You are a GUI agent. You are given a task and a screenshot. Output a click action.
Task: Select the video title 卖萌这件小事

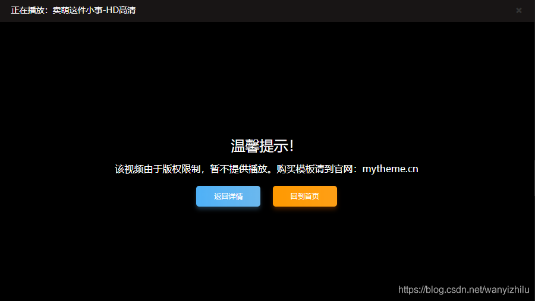pyautogui.click(x=76, y=10)
